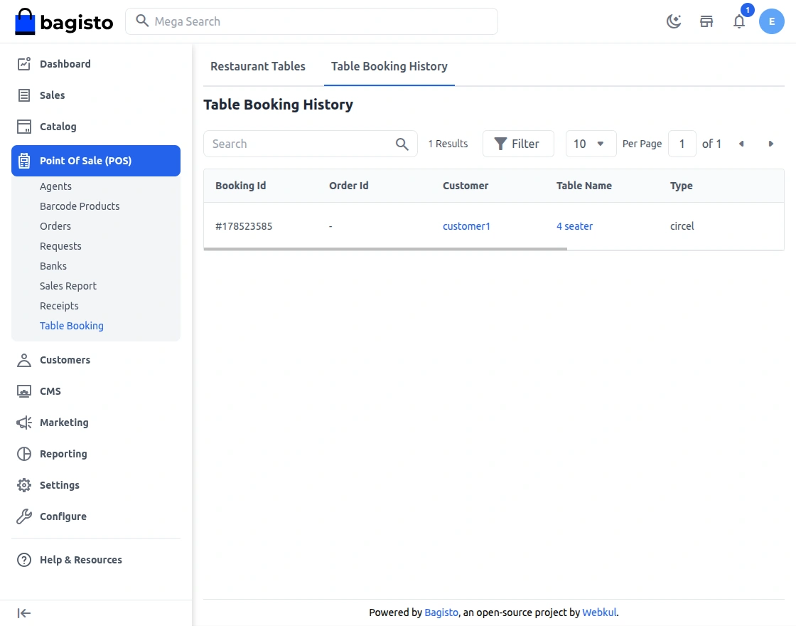The width and height of the screenshot is (796, 626).
Task: Open Table Booking submenu item
Action: [72, 326]
